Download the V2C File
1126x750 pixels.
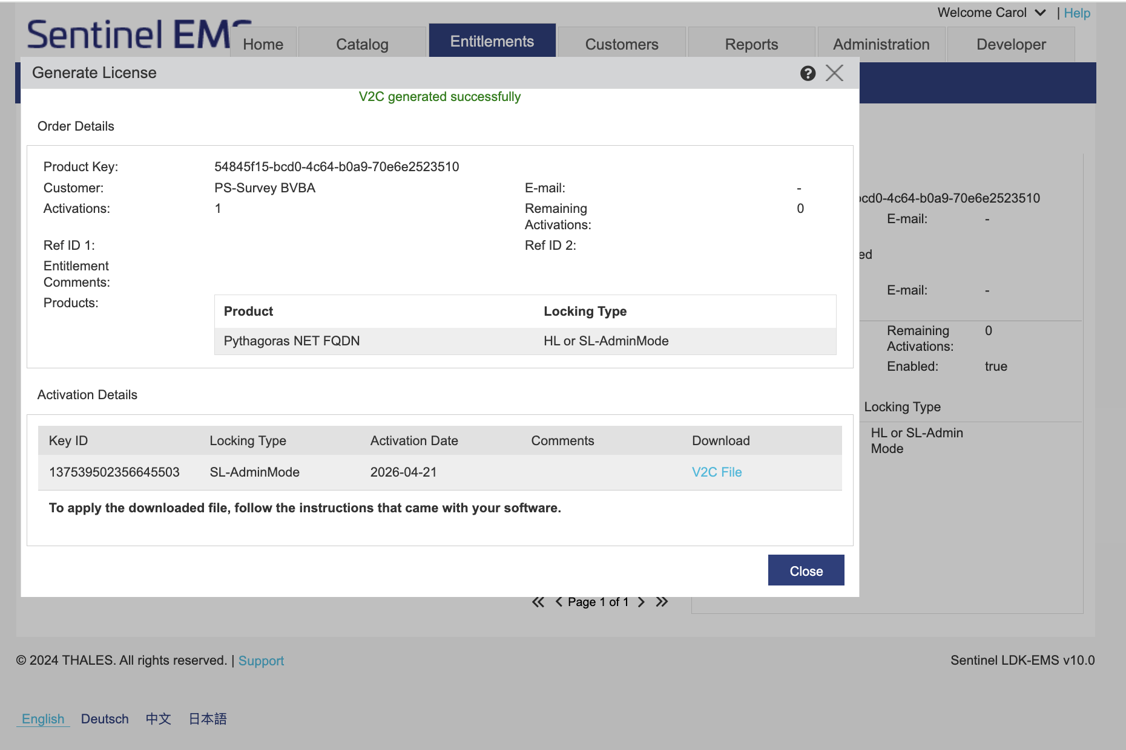[x=717, y=472]
